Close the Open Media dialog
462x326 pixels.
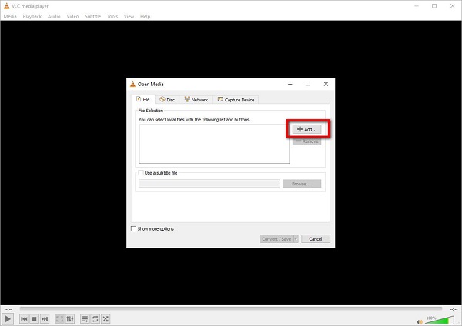326,84
